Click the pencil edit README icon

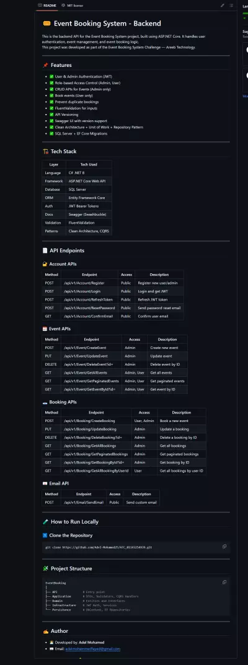pyautogui.click(x=223, y=6)
